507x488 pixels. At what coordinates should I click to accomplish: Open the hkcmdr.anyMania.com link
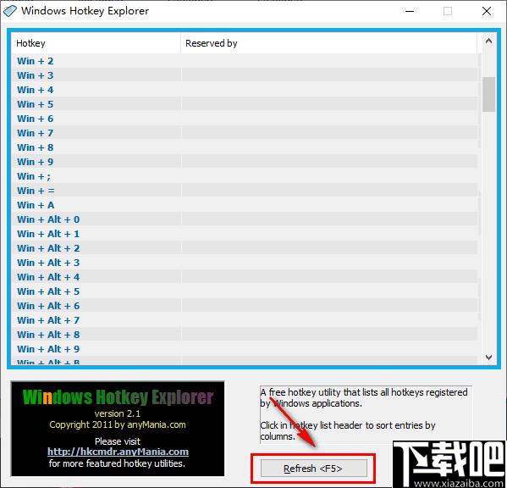coord(118,452)
